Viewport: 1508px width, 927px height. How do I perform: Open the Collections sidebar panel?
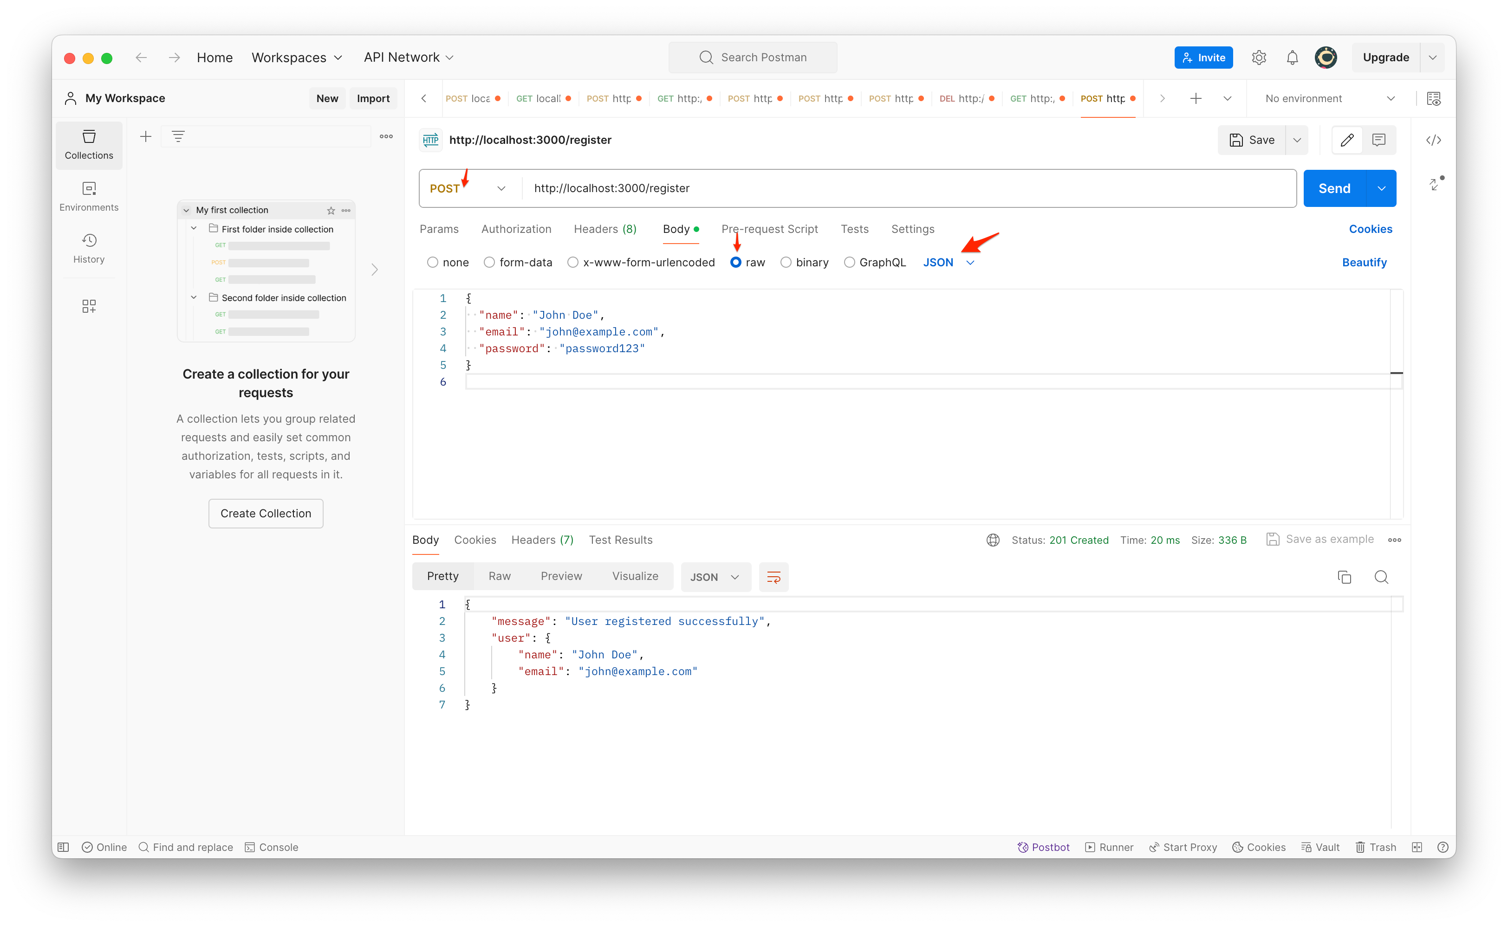coord(88,145)
